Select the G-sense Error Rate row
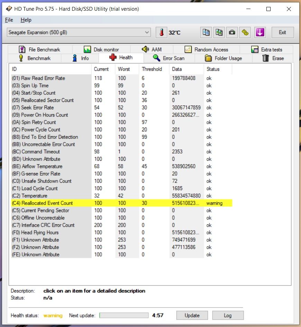 pos(121,174)
